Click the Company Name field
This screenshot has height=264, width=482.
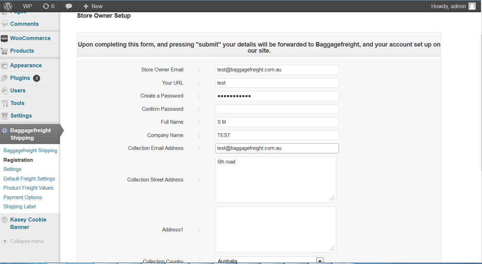[277, 135]
